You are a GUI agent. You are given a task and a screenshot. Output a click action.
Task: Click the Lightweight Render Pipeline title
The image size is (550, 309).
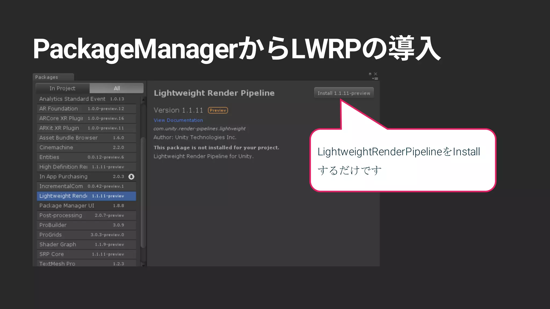[x=214, y=93]
